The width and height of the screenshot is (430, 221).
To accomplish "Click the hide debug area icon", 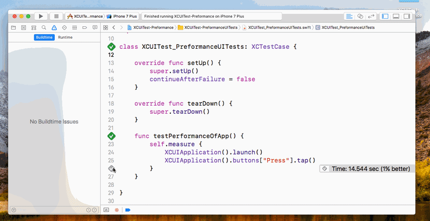I will point(106,210).
